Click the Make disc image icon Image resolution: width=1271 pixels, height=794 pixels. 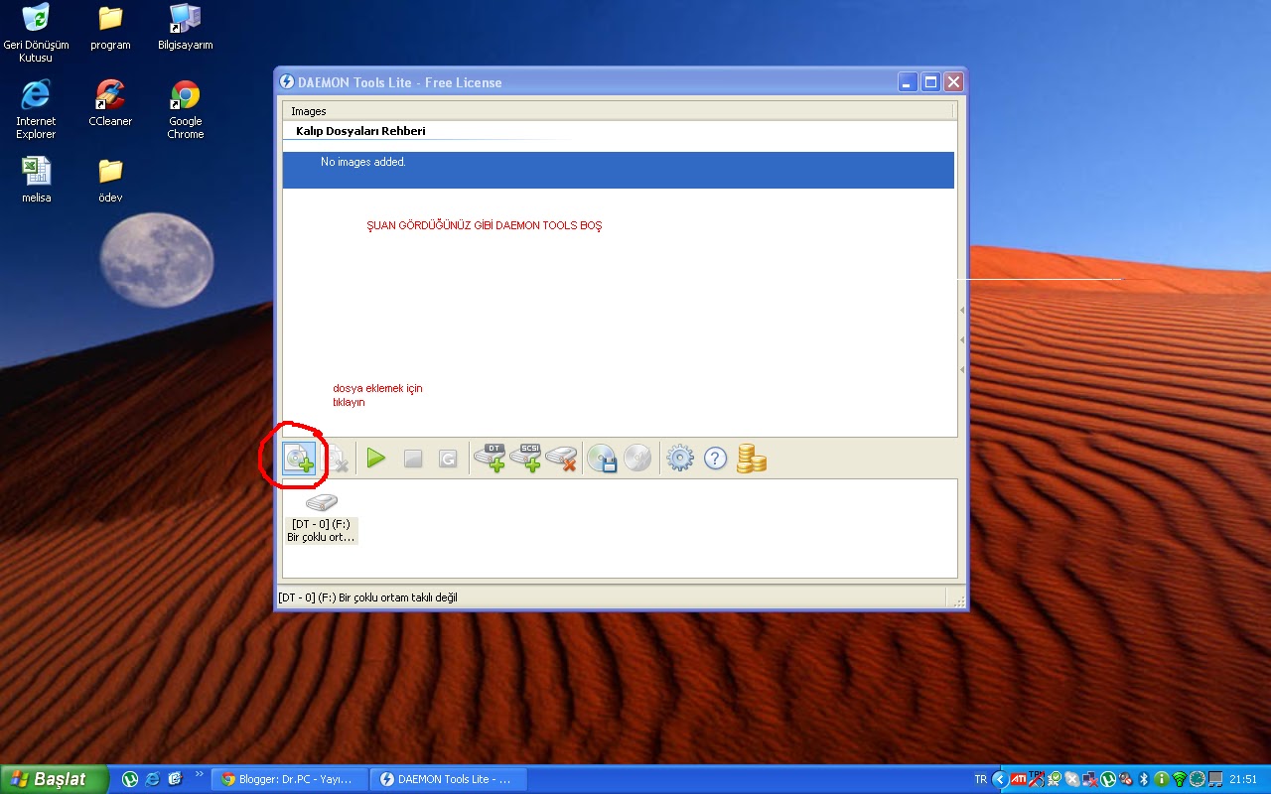603,459
